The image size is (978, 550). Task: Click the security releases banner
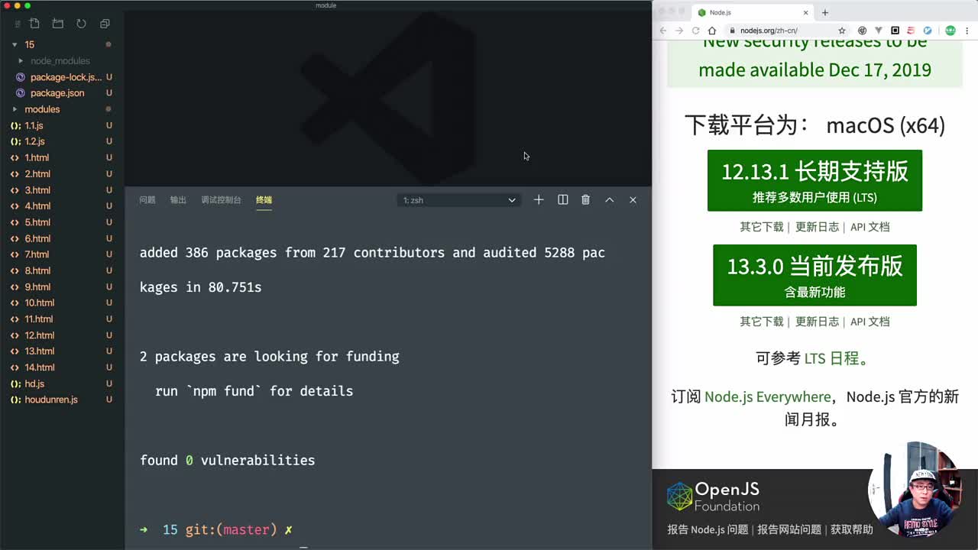[814, 64]
